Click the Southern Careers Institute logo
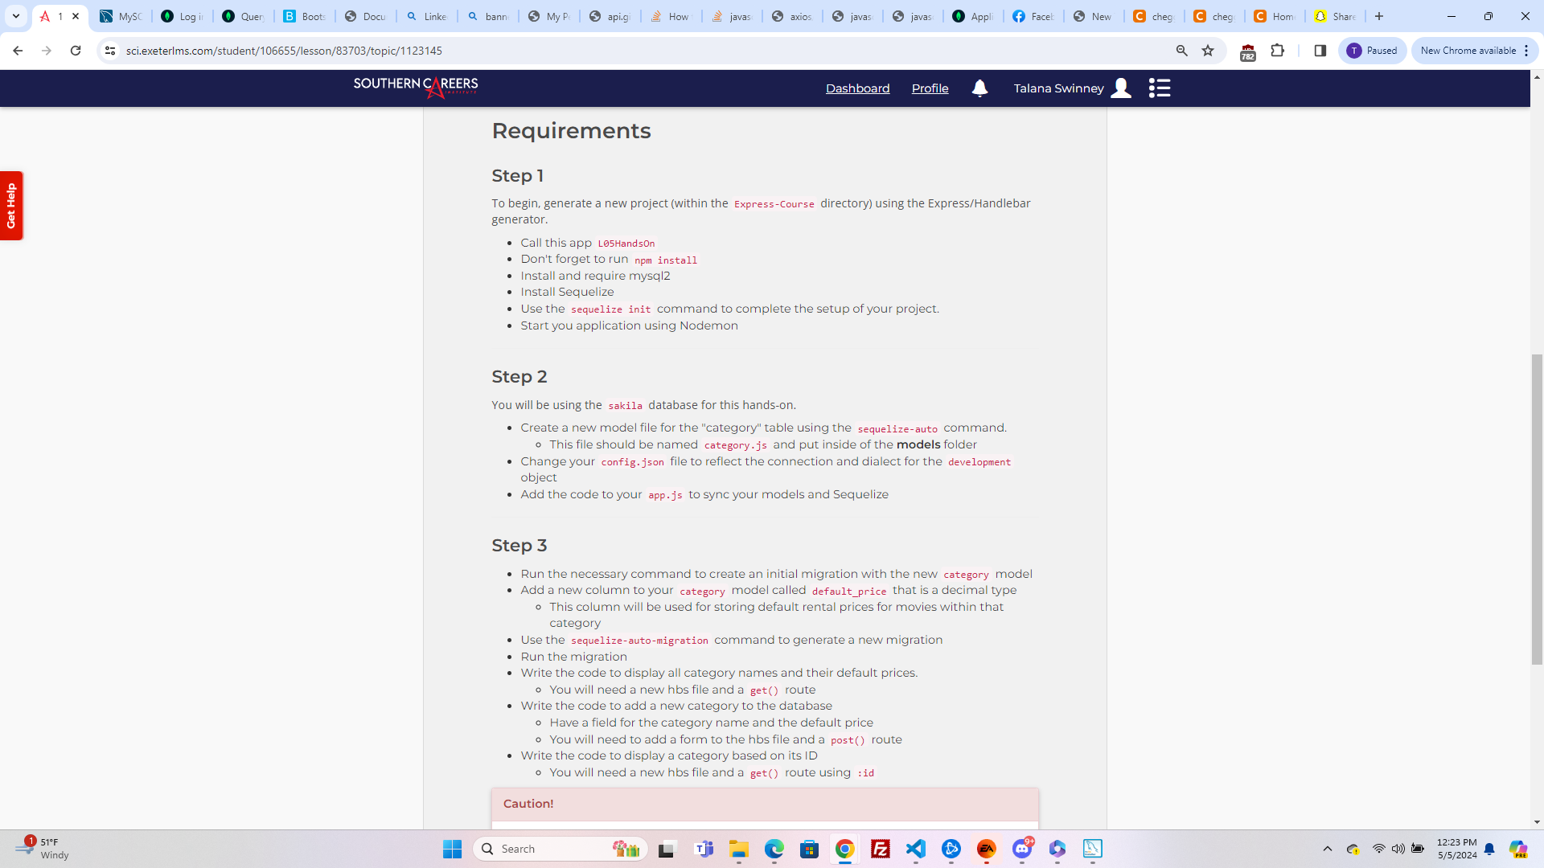 [415, 88]
